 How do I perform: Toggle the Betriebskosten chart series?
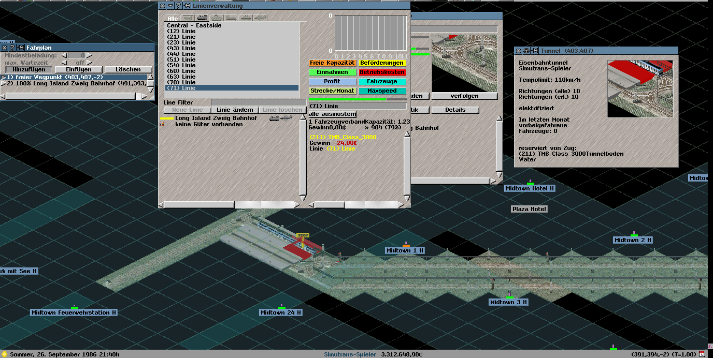pyautogui.click(x=382, y=72)
